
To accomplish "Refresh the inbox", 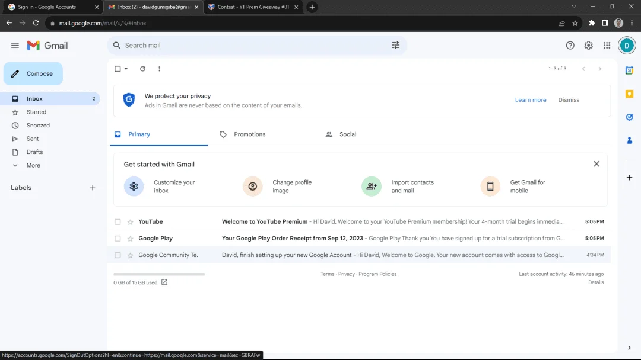I will pyautogui.click(x=142, y=69).
